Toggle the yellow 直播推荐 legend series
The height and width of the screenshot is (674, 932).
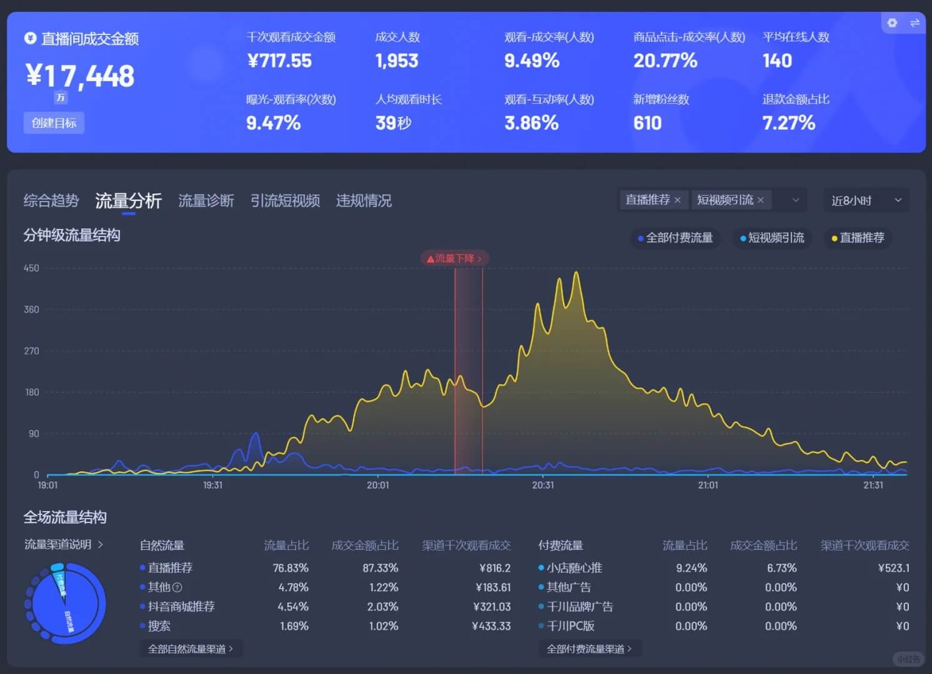[858, 238]
